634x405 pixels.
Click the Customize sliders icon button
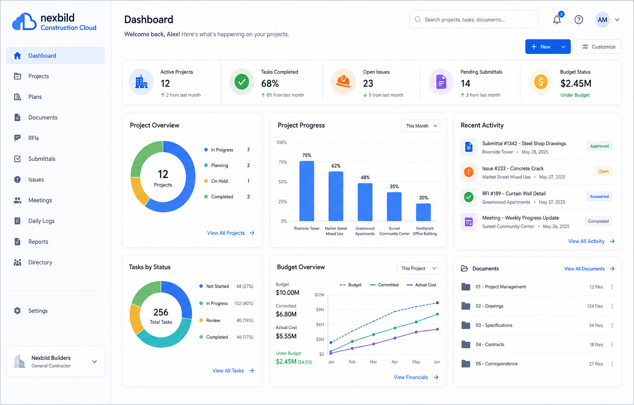click(599, 47)
